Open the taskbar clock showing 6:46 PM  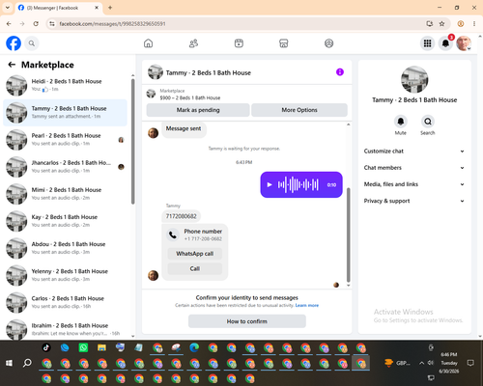[449, 363]
